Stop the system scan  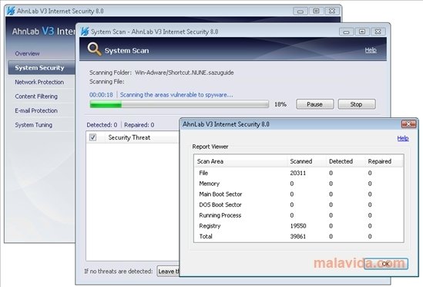pyautogui.click(x=357, y=104)
